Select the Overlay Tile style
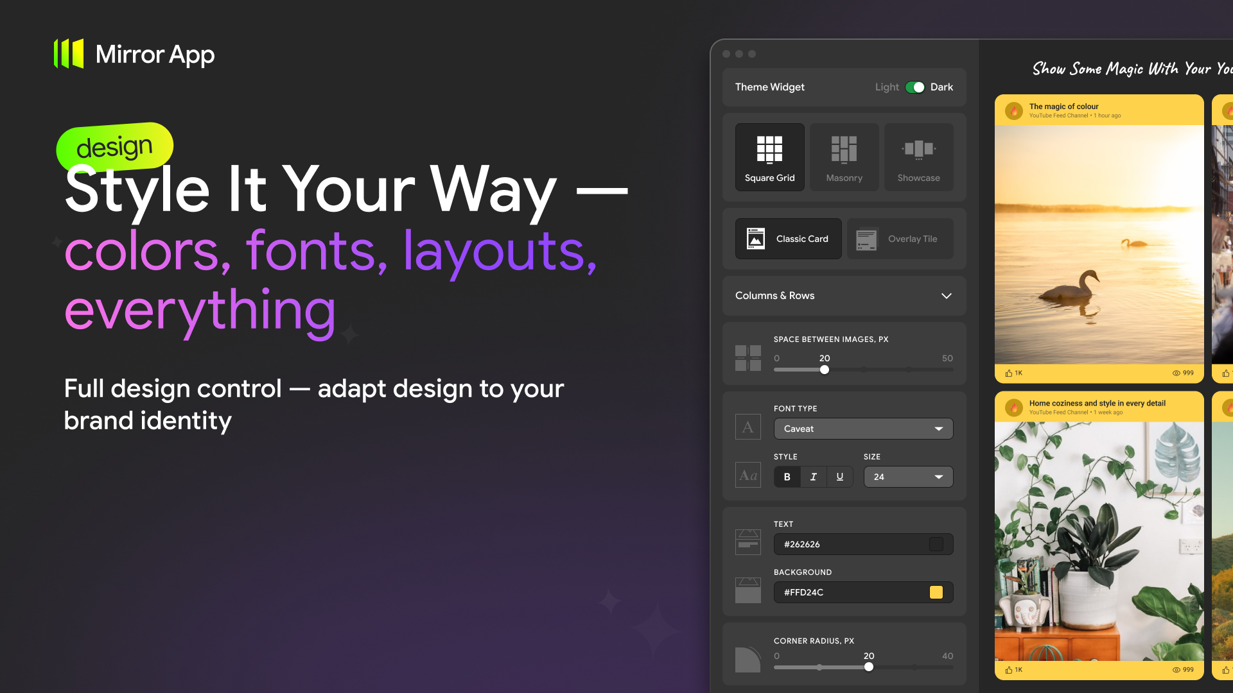Image resolution: width=1233 pixels, height=693 pixels. coord(900,239)
